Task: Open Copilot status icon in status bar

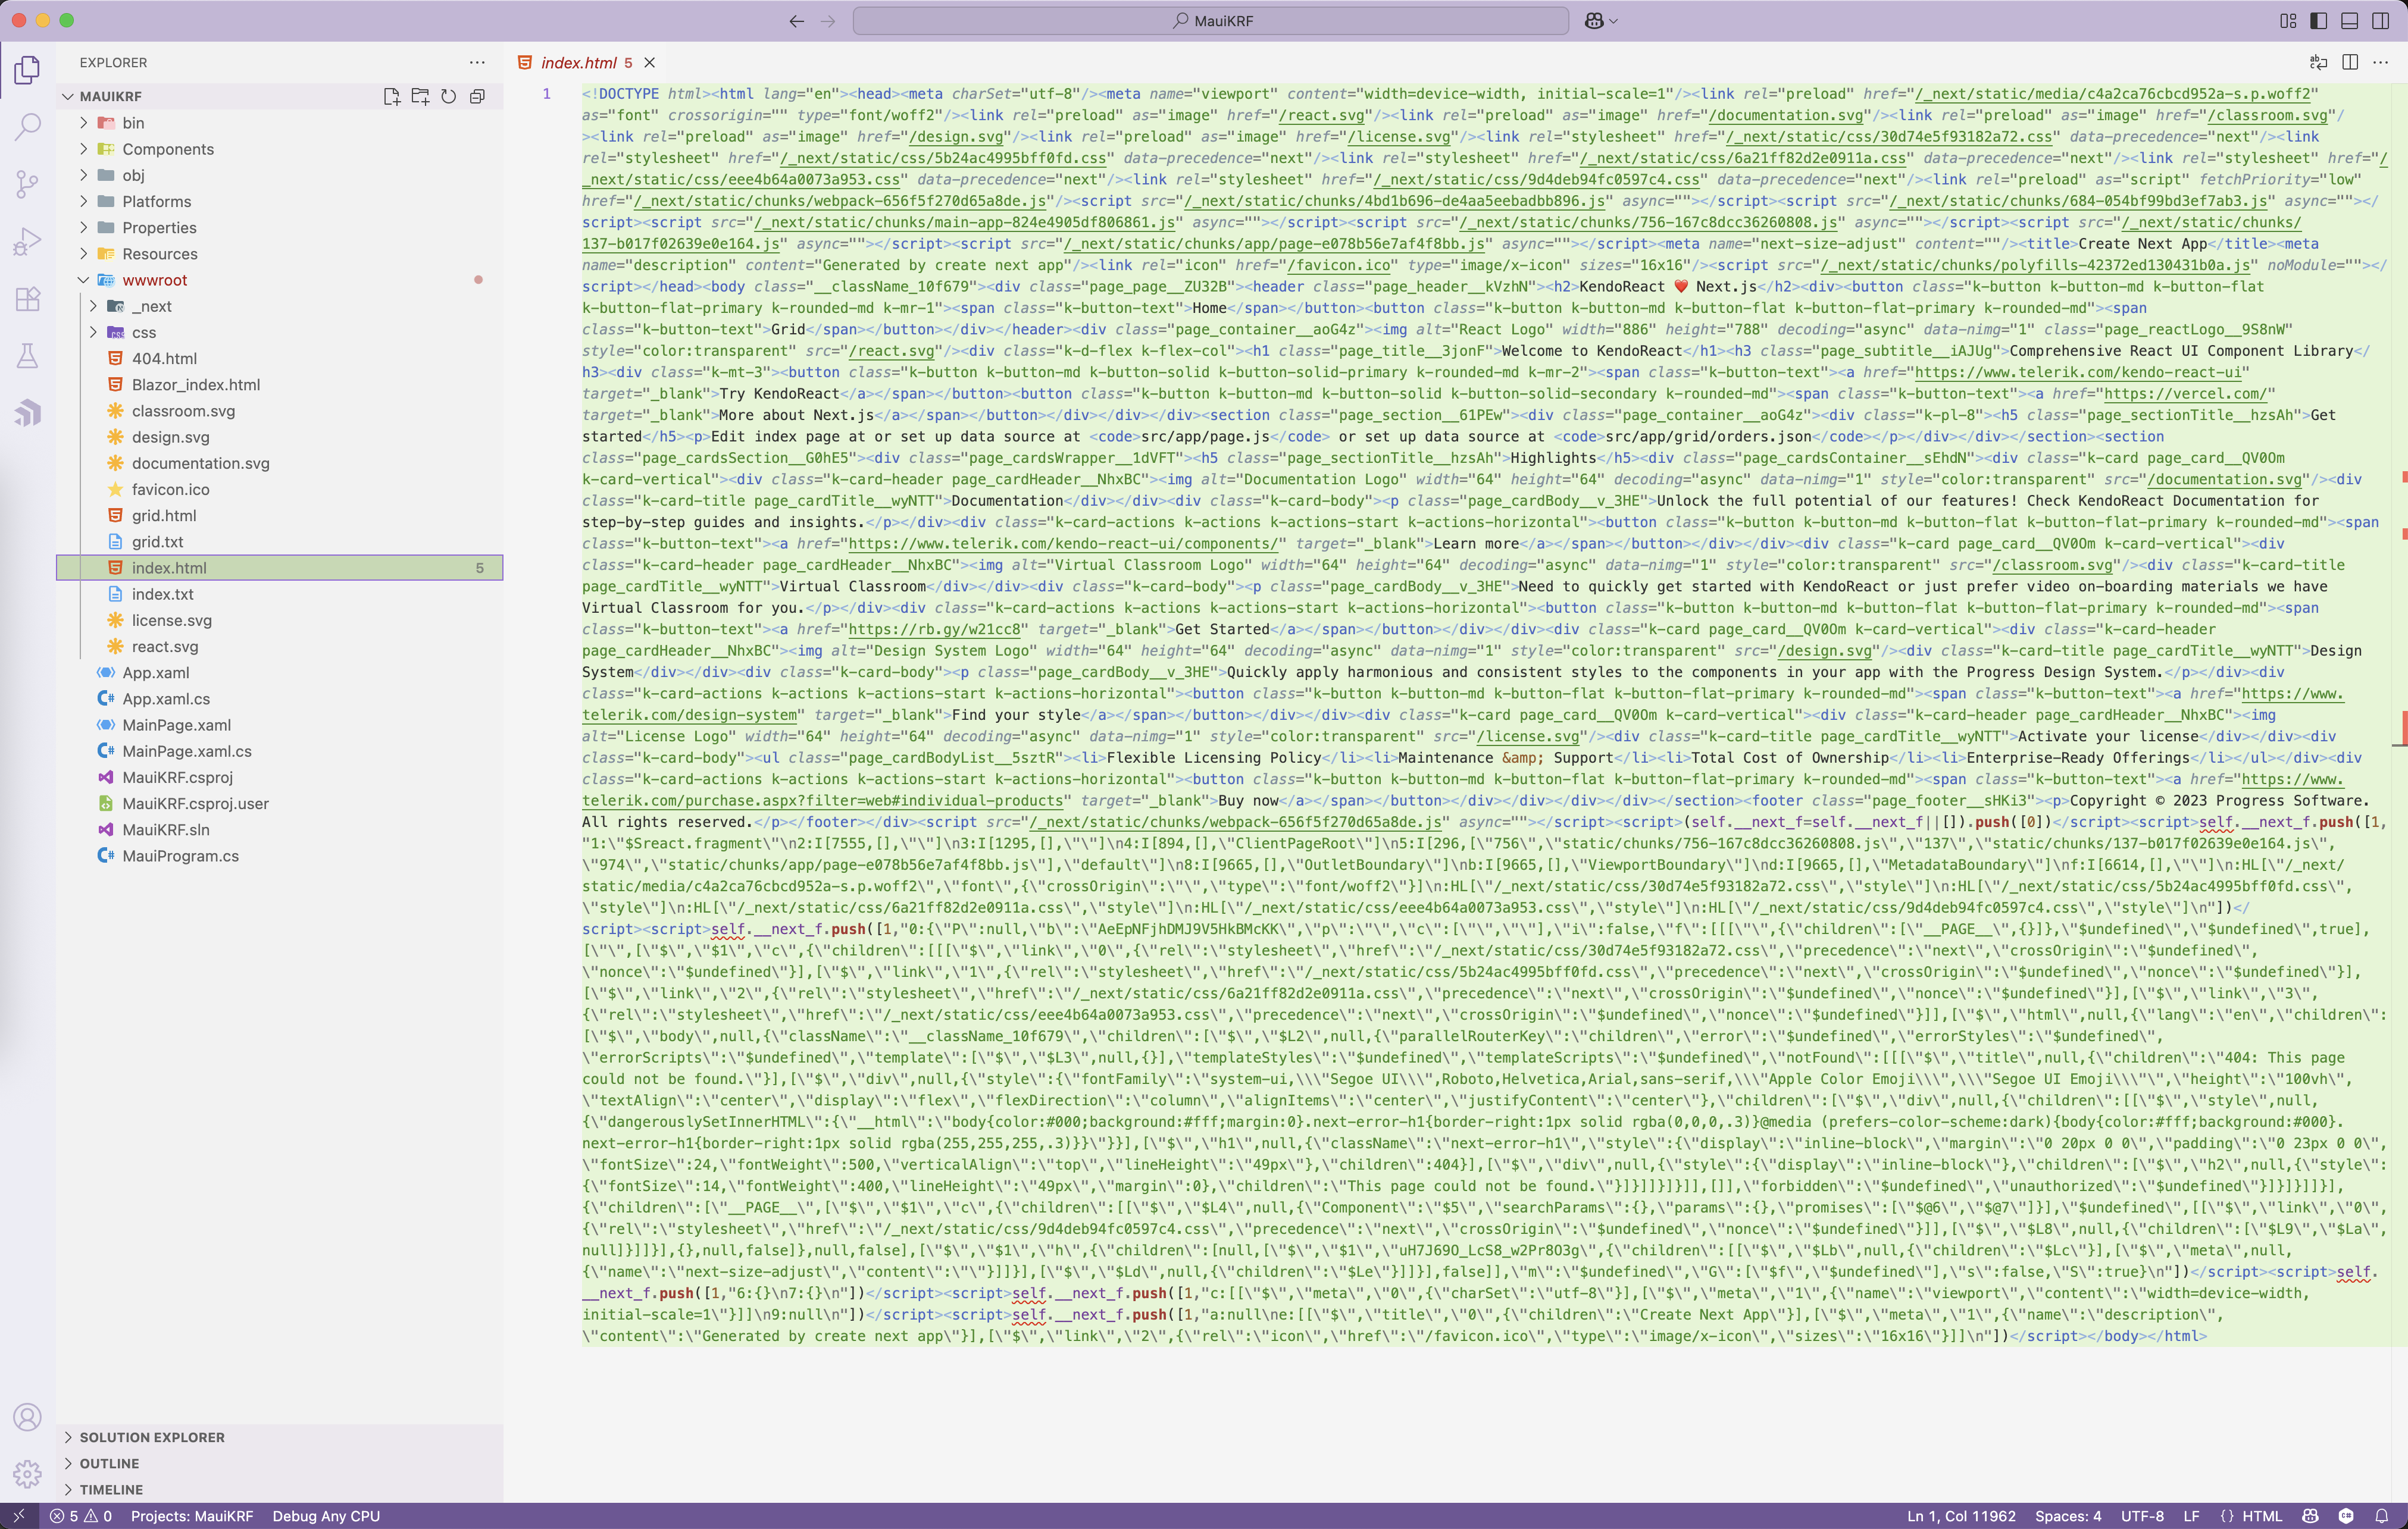Action: click(2310, 1516)
